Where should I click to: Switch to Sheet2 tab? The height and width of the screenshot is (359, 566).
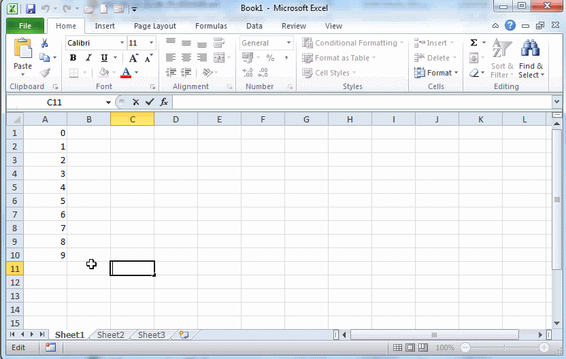(110, 335)
